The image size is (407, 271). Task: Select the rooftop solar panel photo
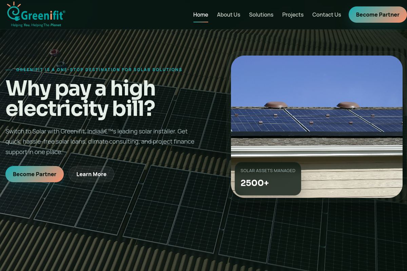317,126
